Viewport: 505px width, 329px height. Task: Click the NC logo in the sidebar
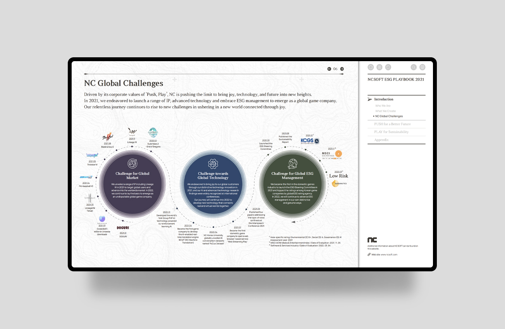372,240
